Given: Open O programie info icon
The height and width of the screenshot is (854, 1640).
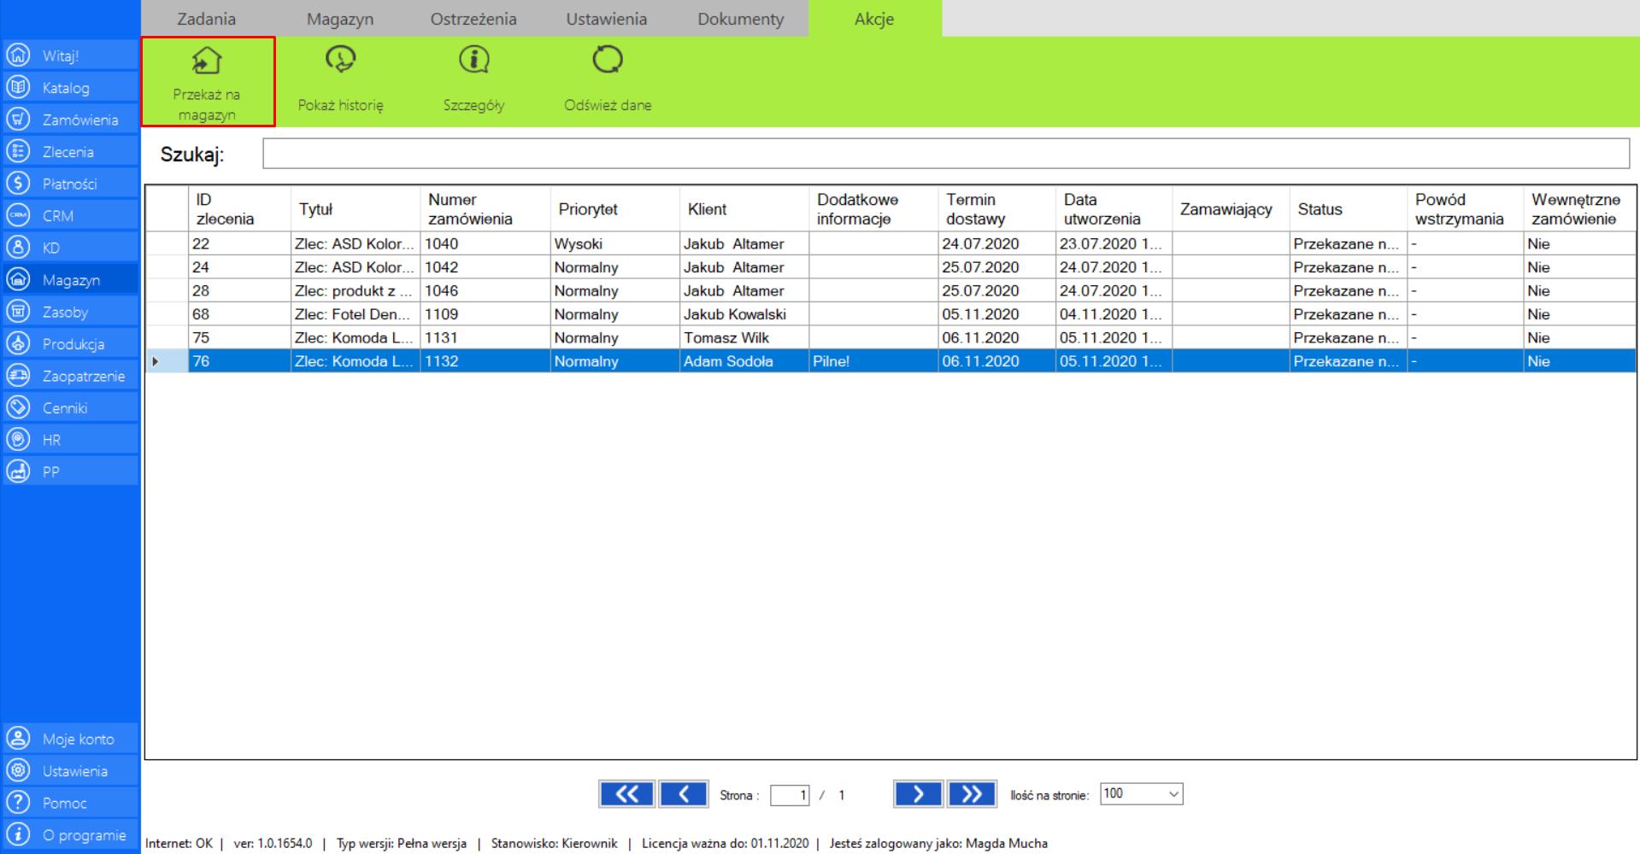Looking at the screenshot, I should coord(18,834).
